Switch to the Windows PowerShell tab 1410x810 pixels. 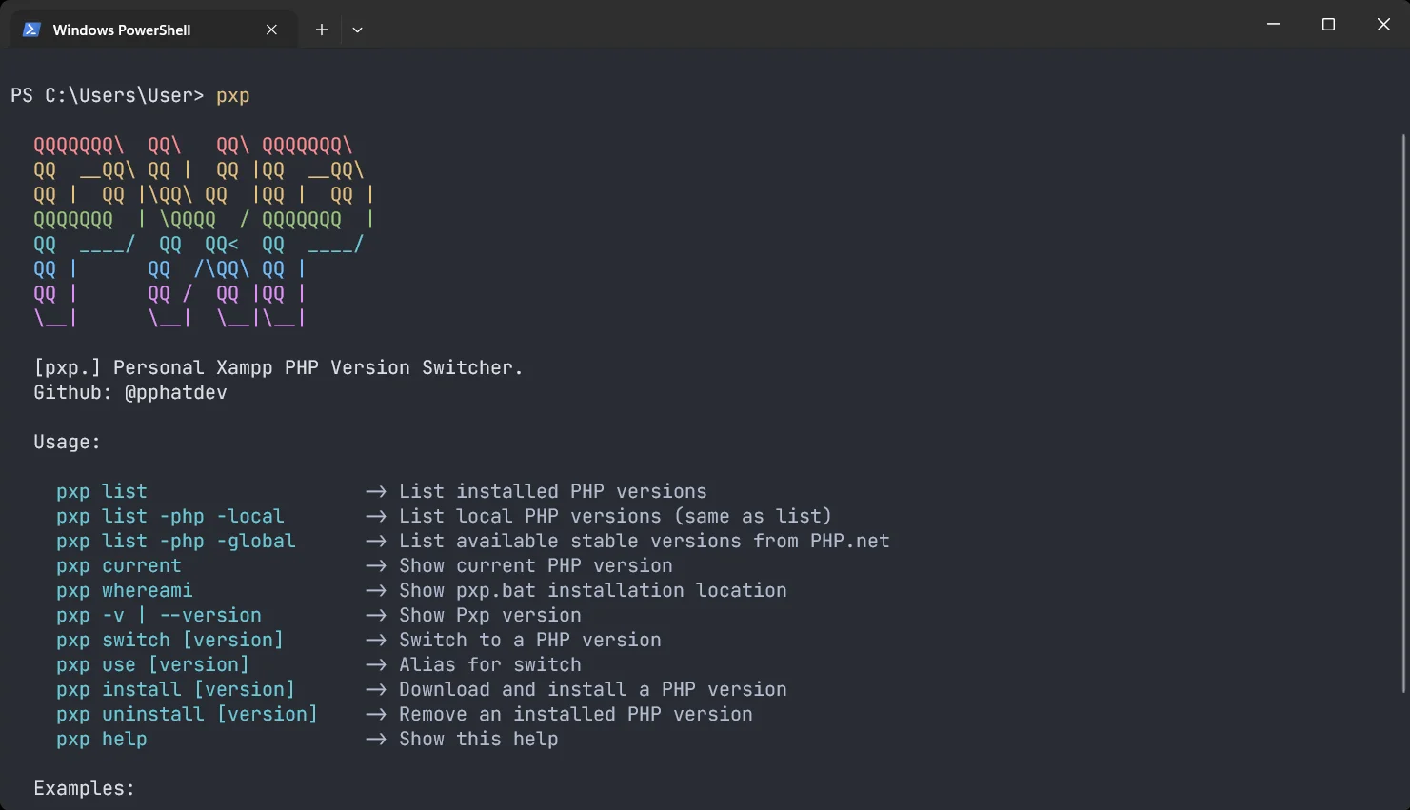coord(124,29)
